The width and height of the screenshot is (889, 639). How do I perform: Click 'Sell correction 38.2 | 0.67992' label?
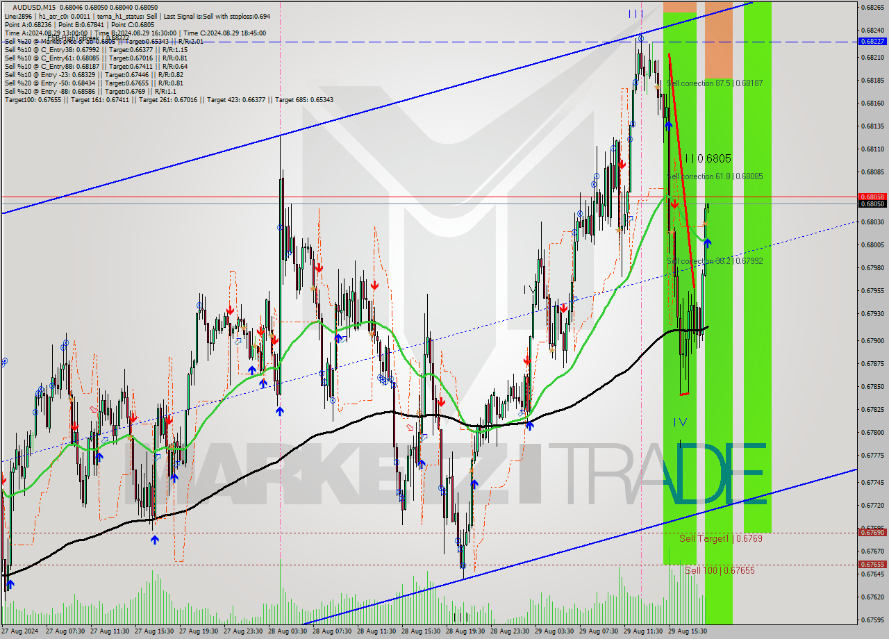coord(715,261)
